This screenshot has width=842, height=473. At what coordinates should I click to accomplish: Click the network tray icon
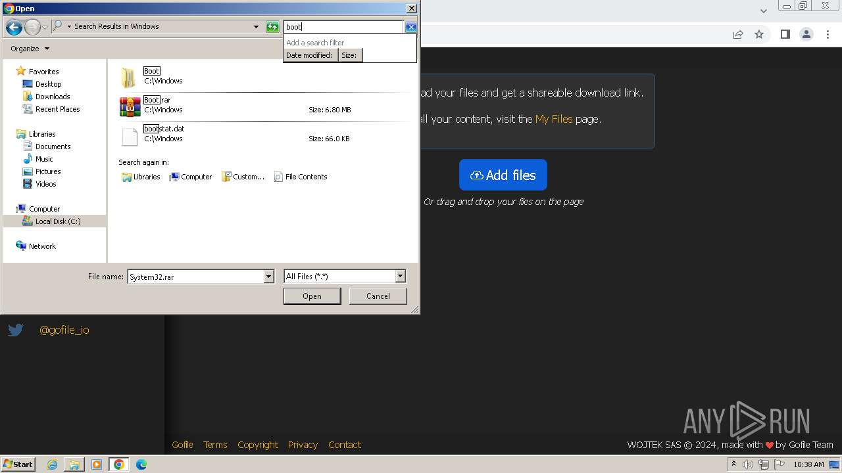[764, 464]
